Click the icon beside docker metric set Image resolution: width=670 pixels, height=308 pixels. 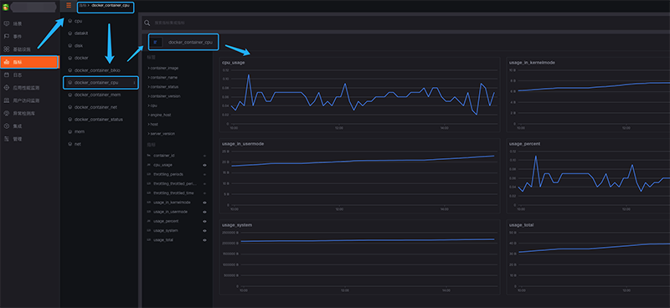coord(70,58)
